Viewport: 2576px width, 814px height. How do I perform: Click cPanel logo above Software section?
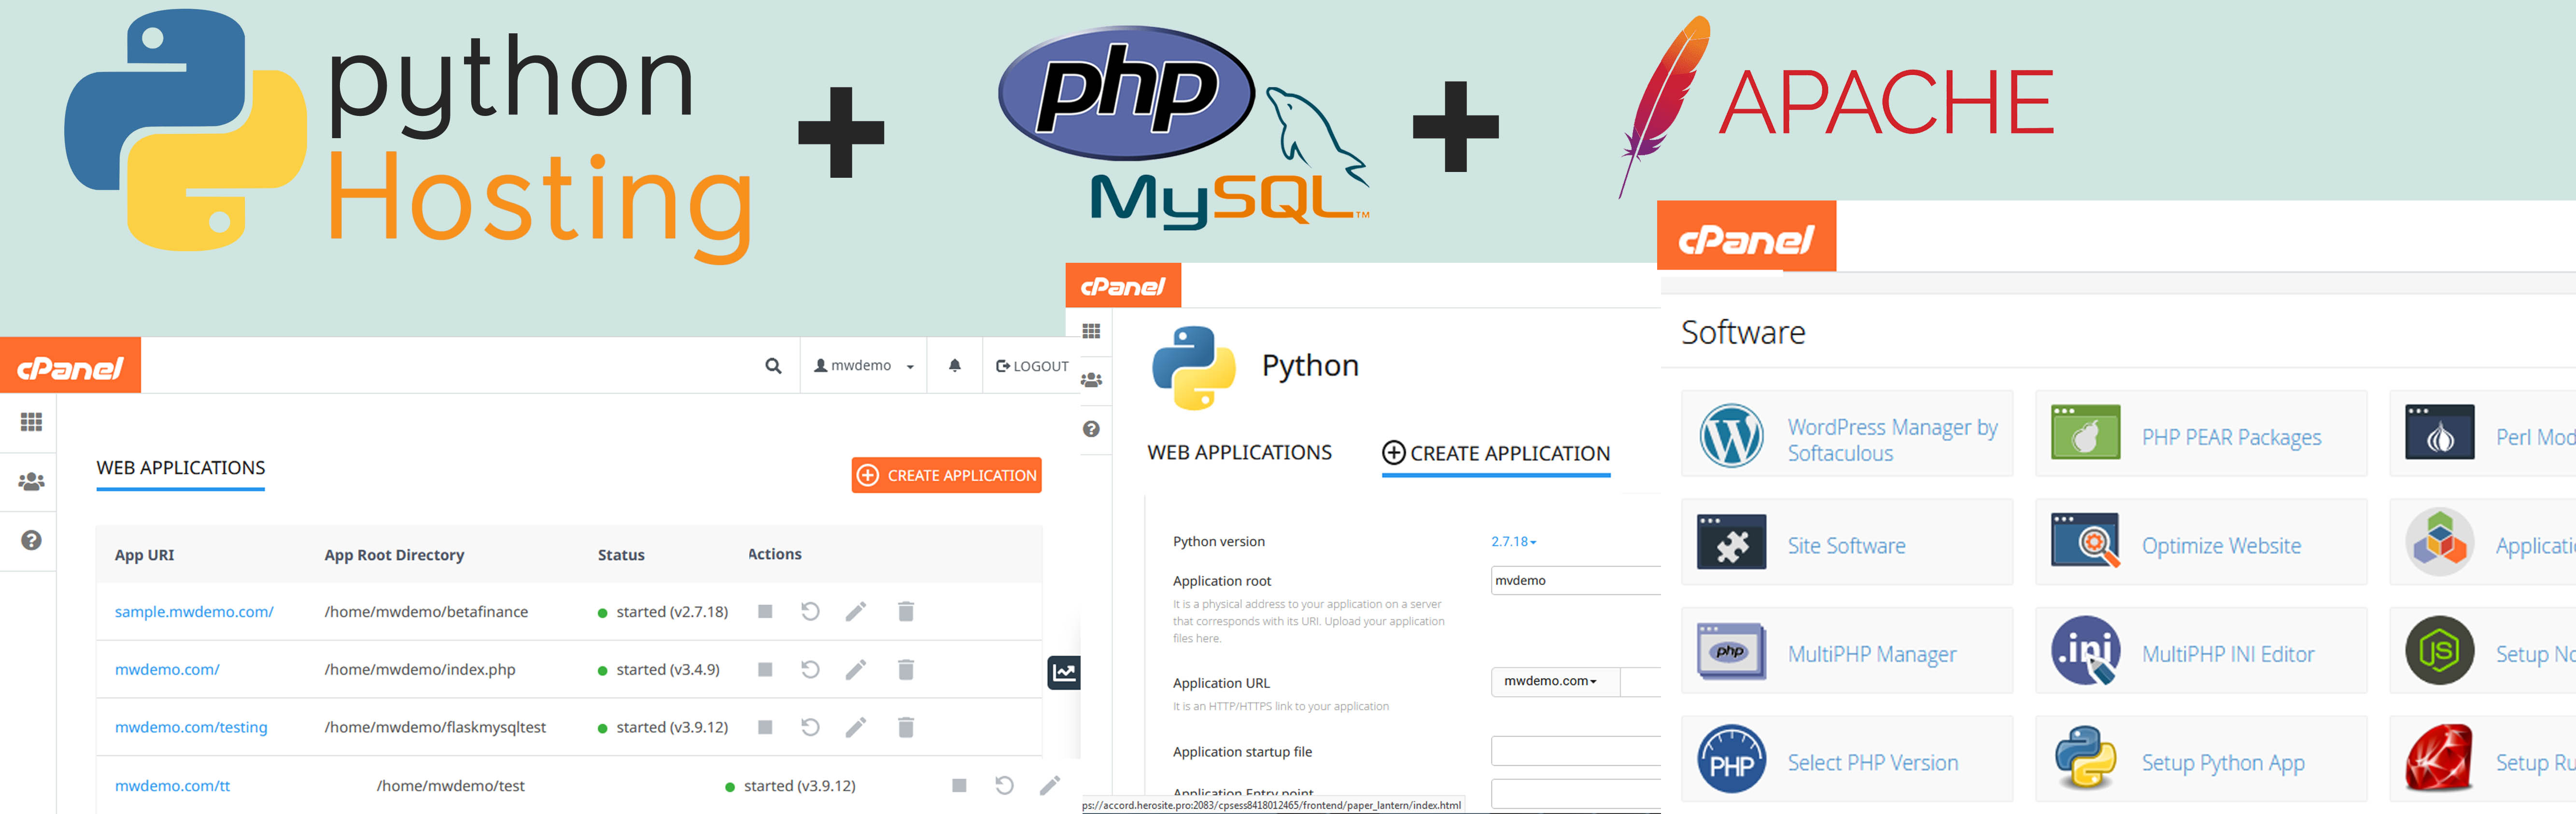tap(1746, 237)
